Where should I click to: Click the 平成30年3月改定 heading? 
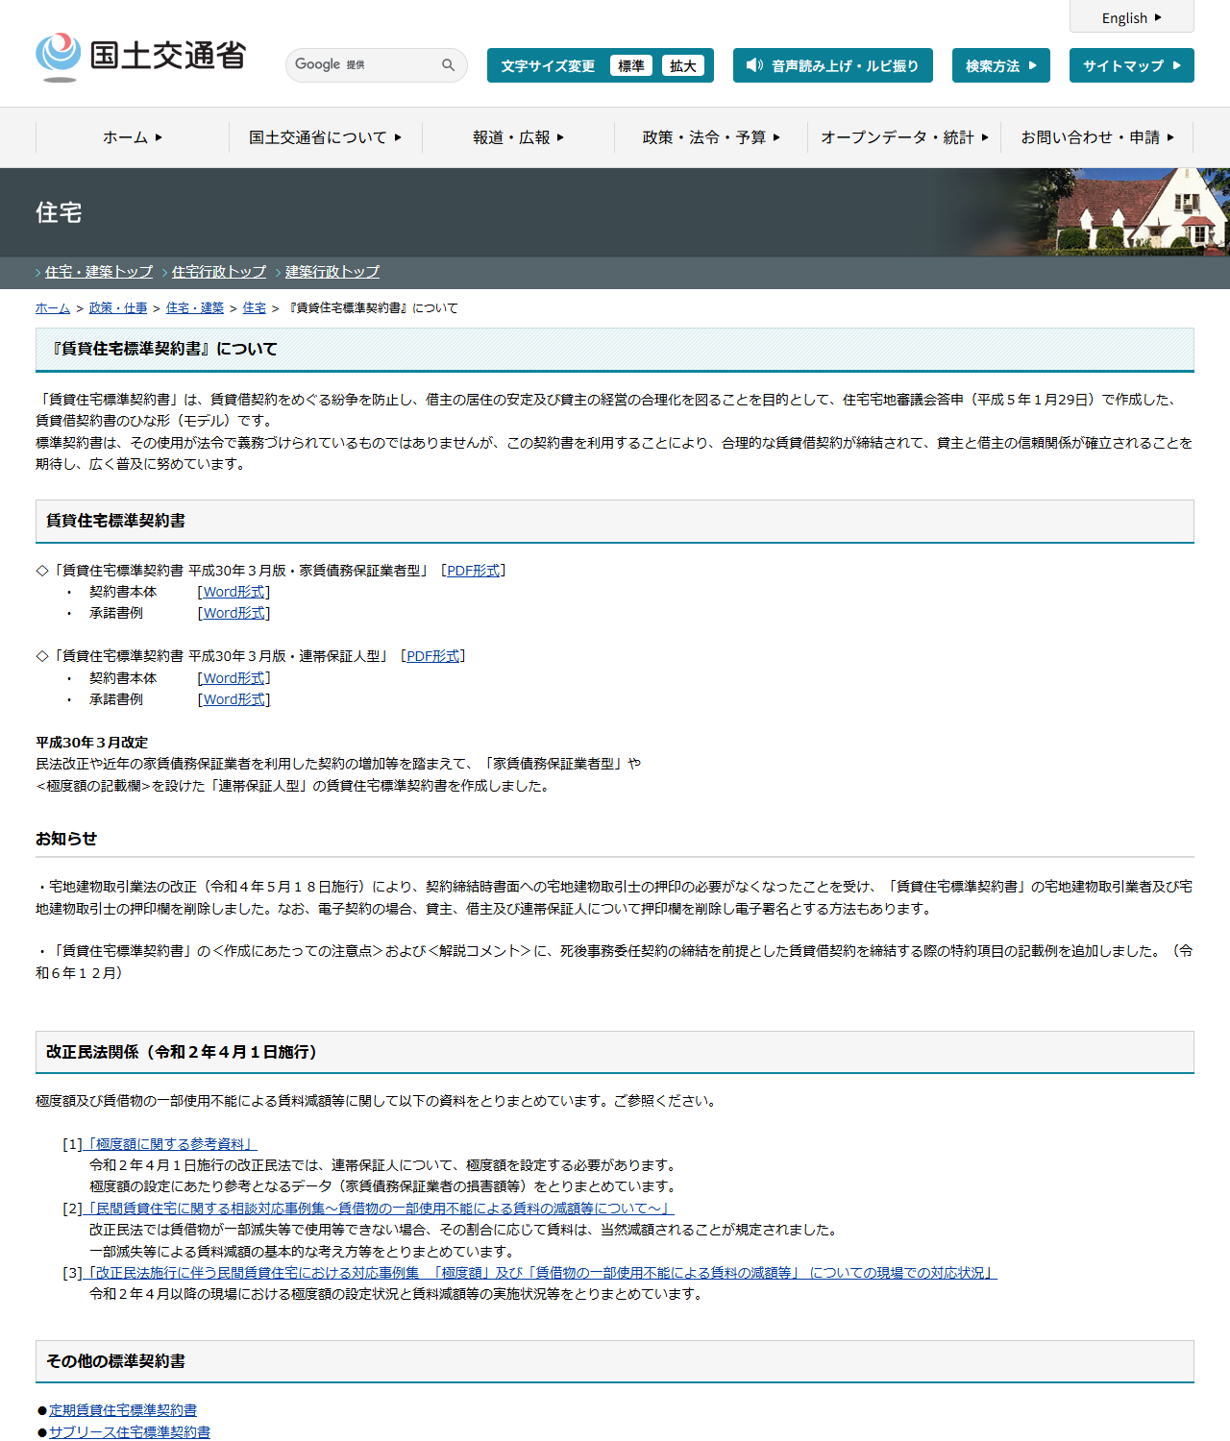click(x=92, y=743)
